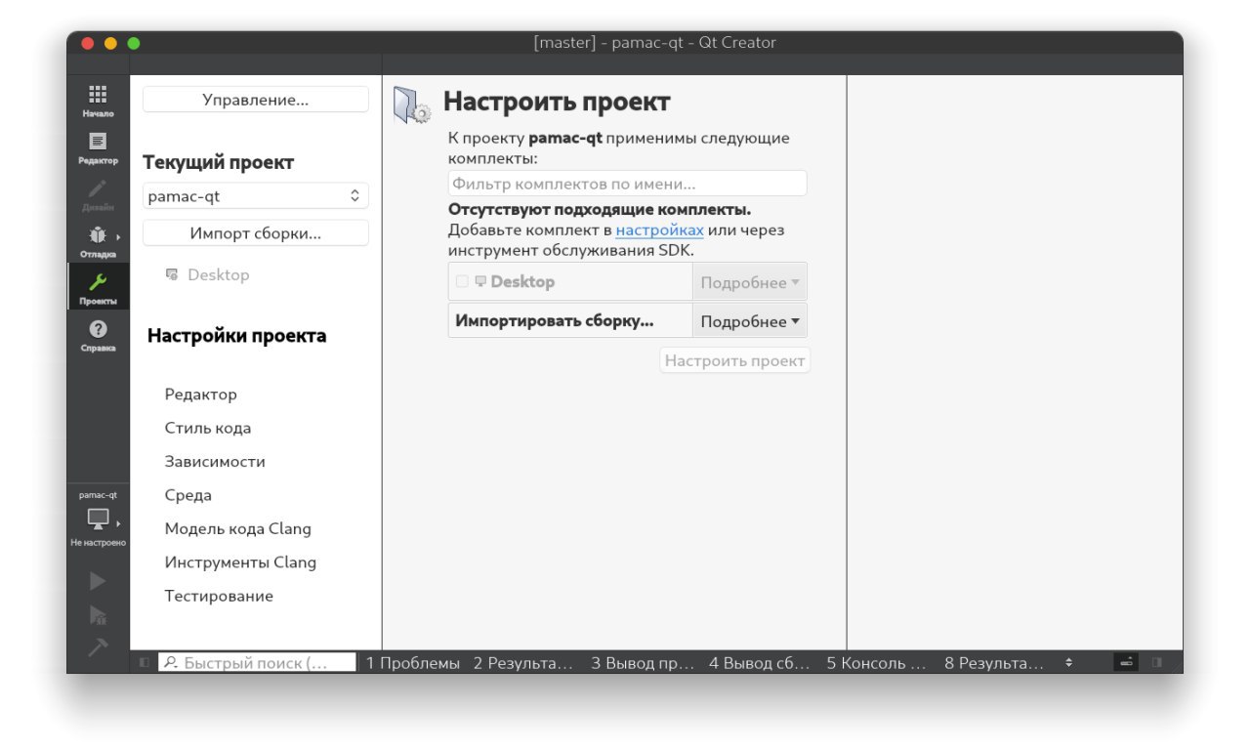This screenshot has width=1250, height=749.
Task: Open the Справка help mode
Action: [98, 335]
